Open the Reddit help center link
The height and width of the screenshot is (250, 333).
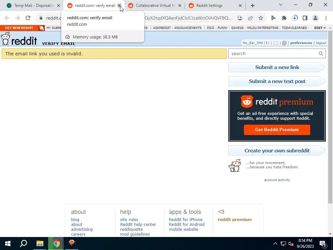(138, 225)
